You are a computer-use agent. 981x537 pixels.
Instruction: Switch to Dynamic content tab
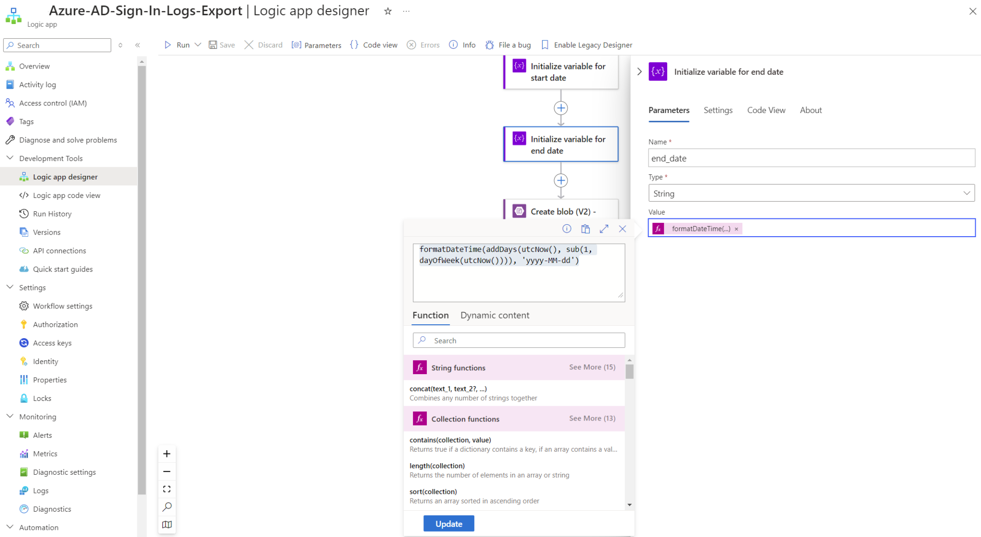(x=495, y=315)
